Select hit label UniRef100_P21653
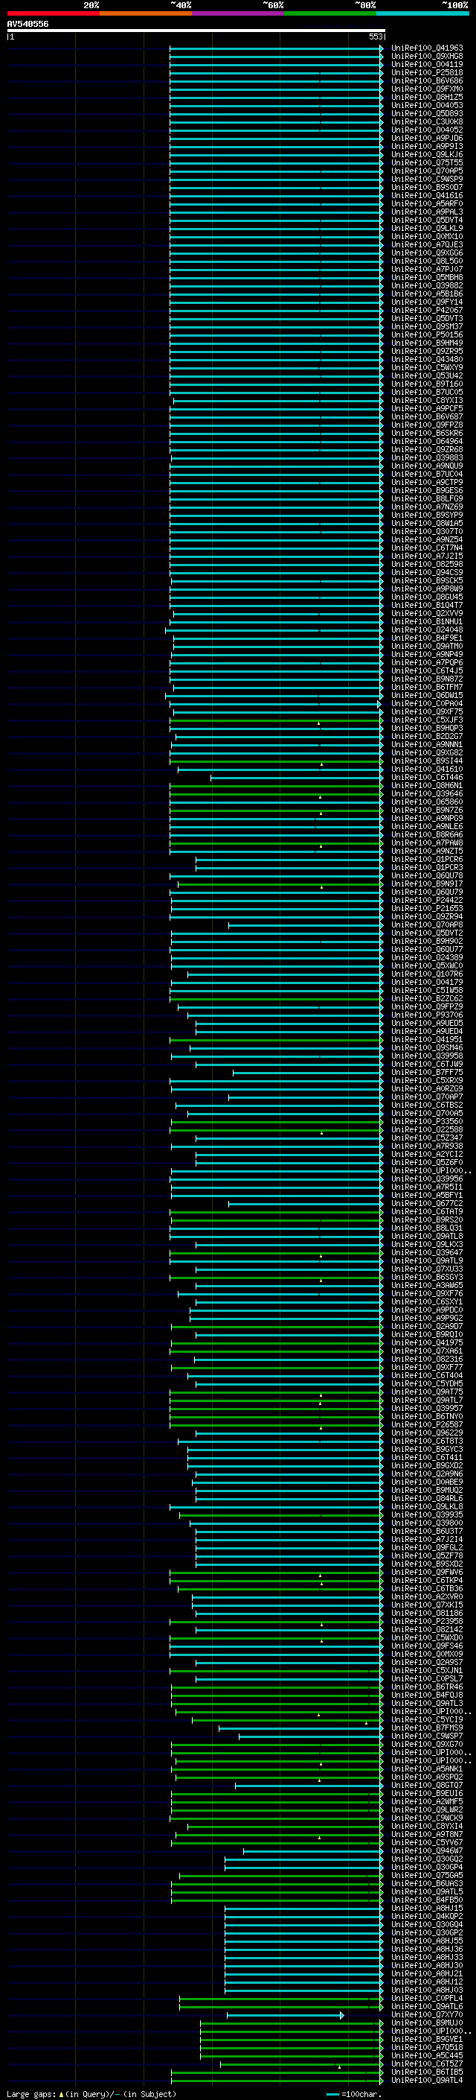This screenshot has width=476, height=2100. [x=427, y=908]
